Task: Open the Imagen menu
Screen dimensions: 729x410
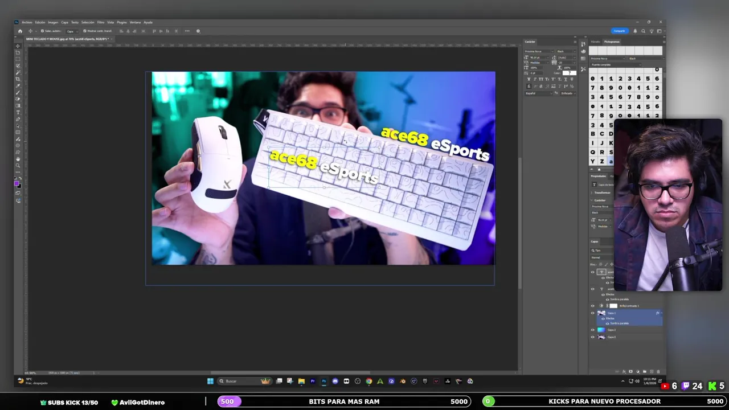Action: click(x=53, y=23)
